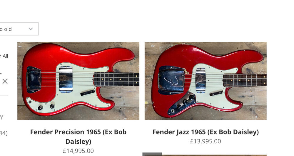
Task: Click the filter heading ending in 'Y'
Action: point(2,117)
